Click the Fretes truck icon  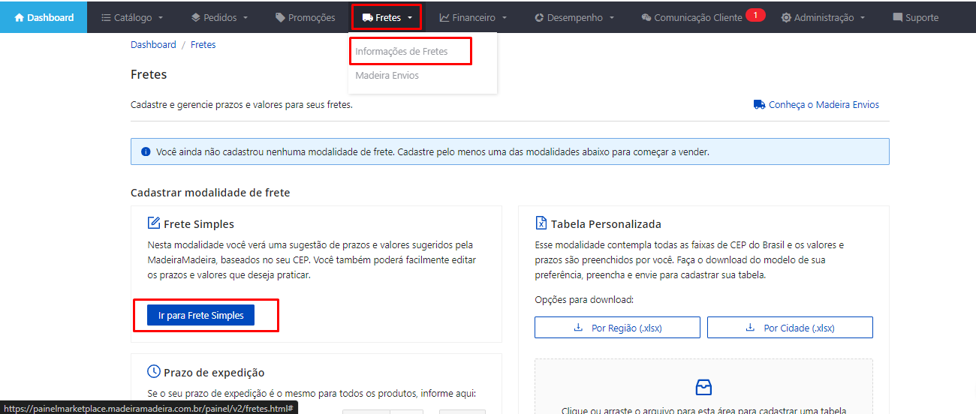coord(367,17)
